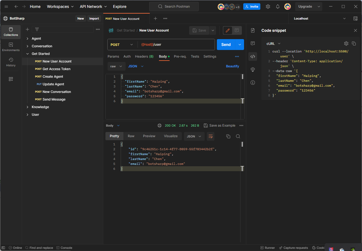Click the Invite button
The width and height of the screenshot is (362, 251).
pos(252,7)
